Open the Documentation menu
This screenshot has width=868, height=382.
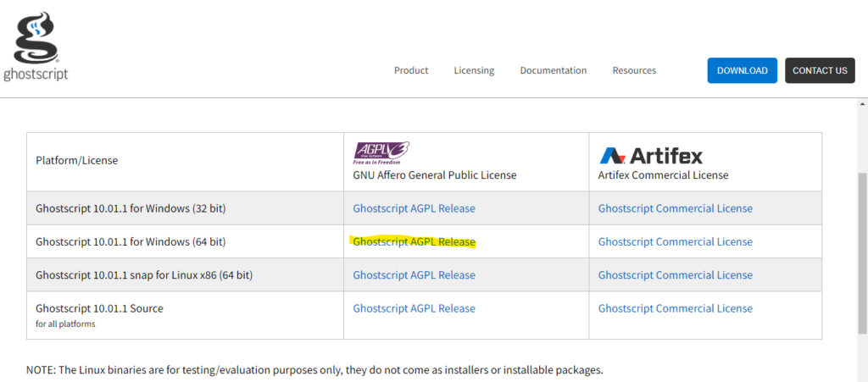coord(553,70)
